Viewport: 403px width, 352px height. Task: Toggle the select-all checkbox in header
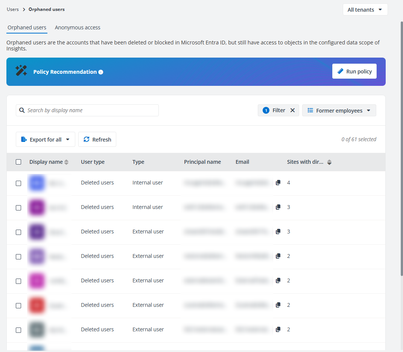pos(18,162)
